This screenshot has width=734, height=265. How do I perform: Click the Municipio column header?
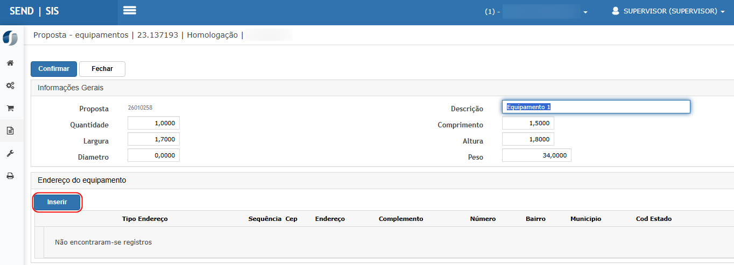click(x=585, y=219)
